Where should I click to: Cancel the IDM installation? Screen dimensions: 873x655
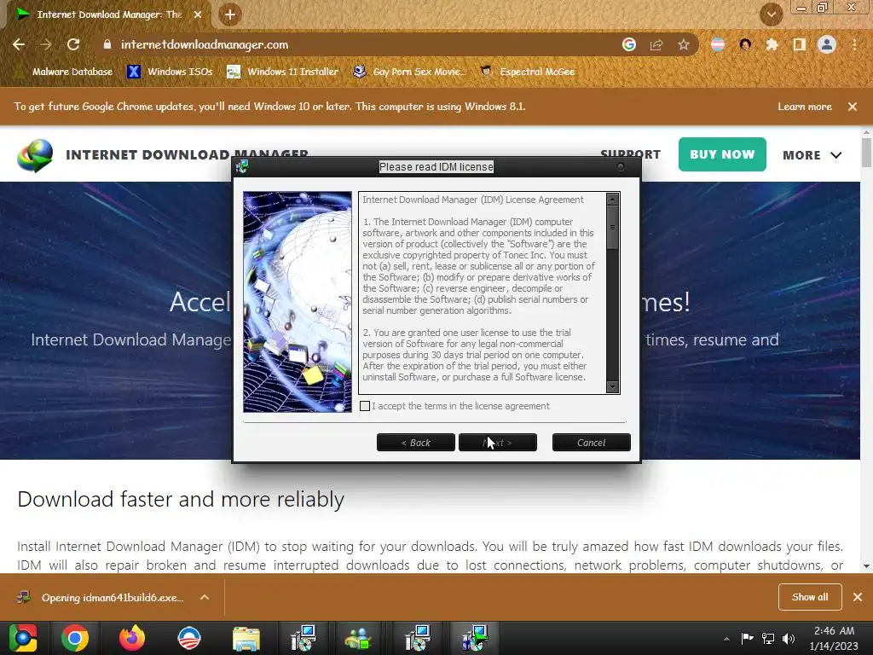(592, 443)
